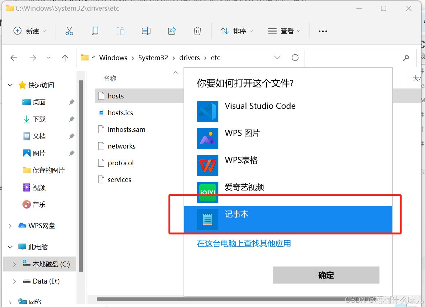This screenshot has height=307, width=425.
Task: Click the search magnifier icon
Action: [406, 58]
